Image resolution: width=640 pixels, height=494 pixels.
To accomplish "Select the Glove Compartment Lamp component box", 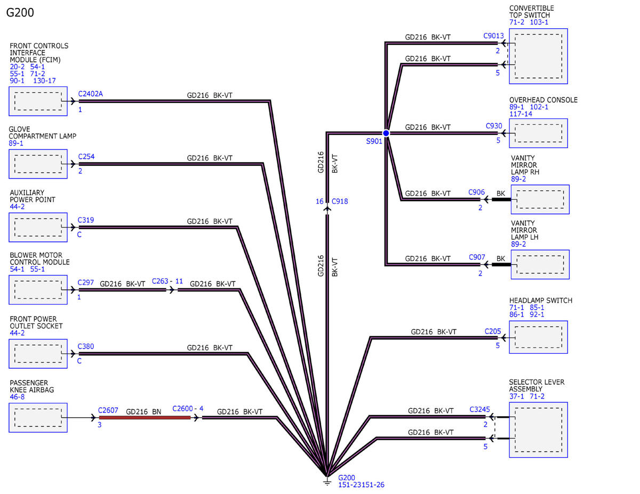I will coord(38,164).
